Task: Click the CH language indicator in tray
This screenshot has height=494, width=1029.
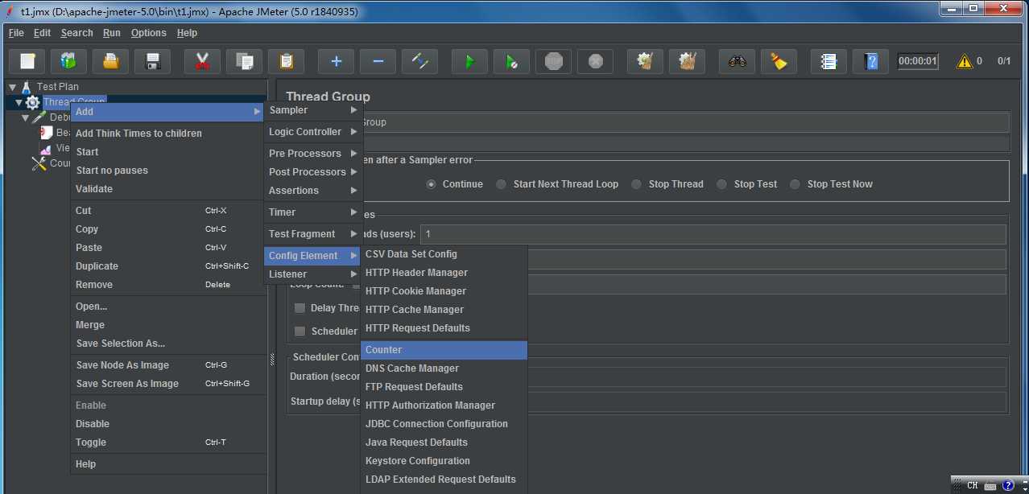Action: pos(973,485)
